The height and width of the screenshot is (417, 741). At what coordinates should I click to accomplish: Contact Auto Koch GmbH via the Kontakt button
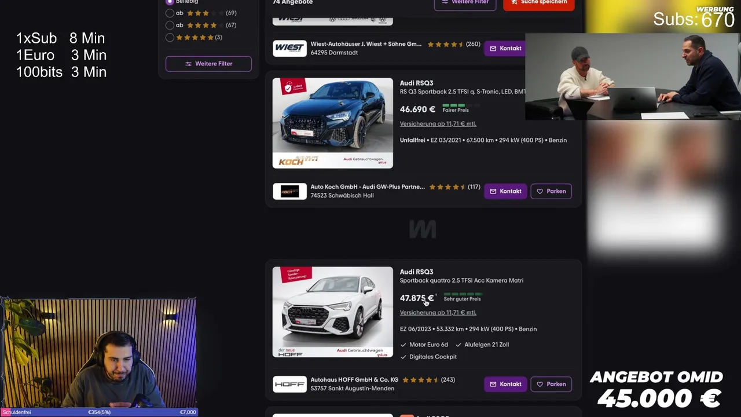505,191
